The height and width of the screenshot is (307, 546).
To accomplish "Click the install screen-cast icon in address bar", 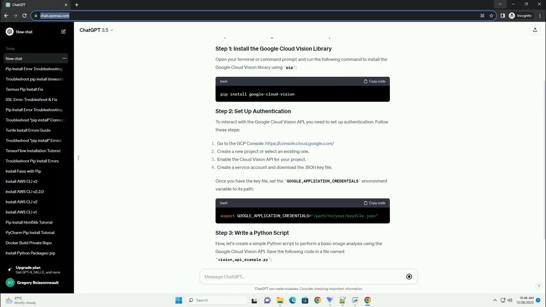I will [x=482, y=15].
